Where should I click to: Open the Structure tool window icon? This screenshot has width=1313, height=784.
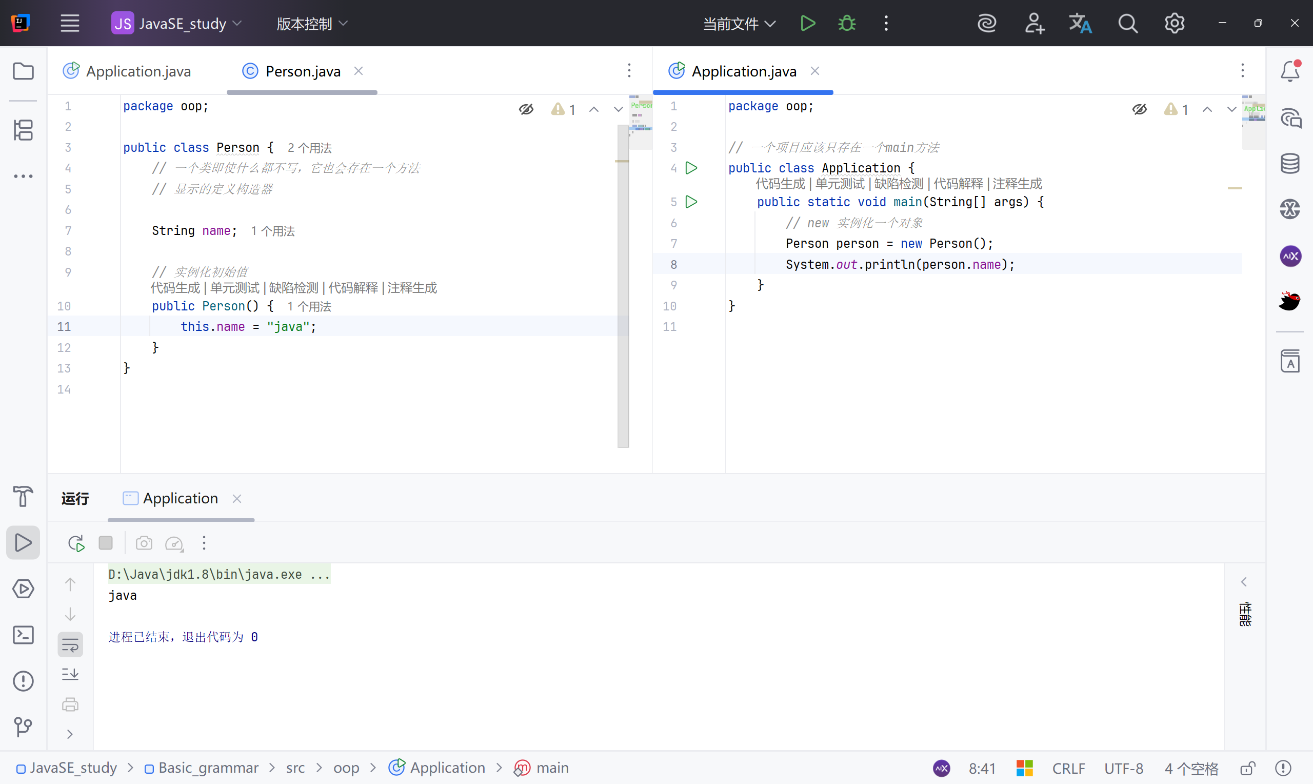(x=23, y=130)
